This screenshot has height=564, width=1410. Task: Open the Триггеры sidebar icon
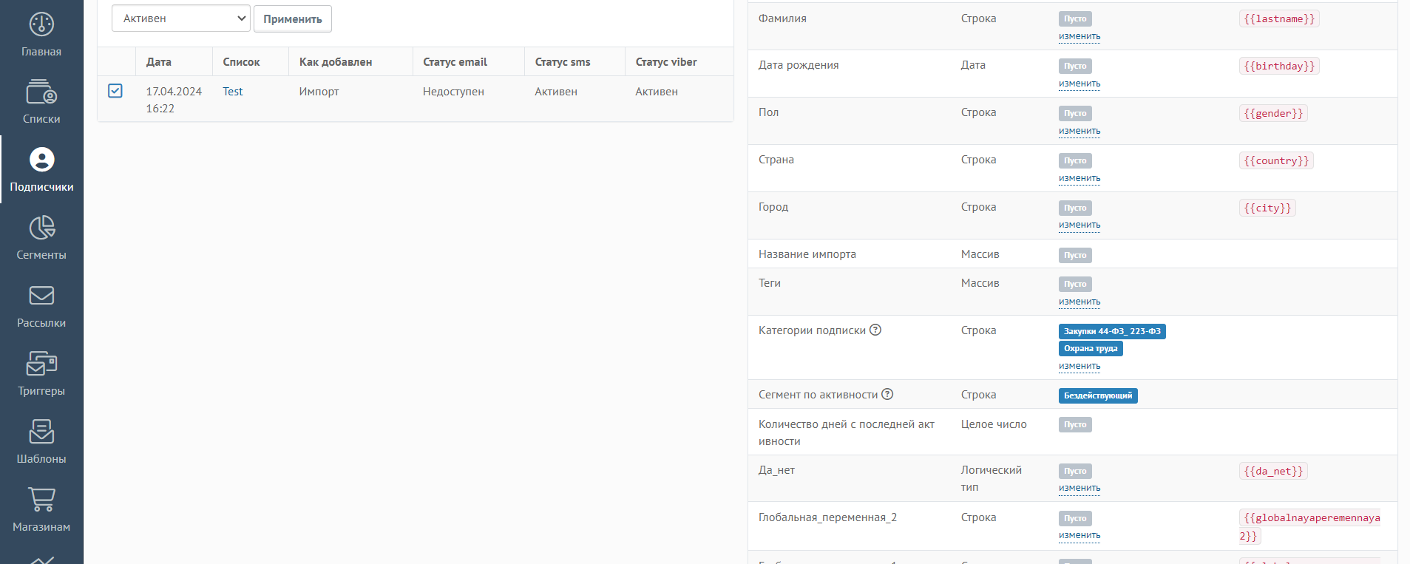[41, 364]
